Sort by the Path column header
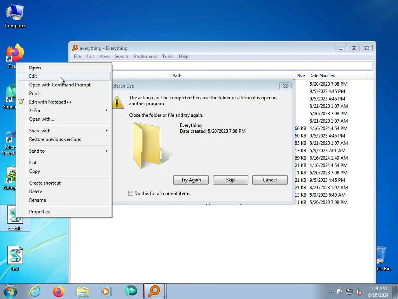The height and width of the screenshot is (299, 398). [x=220, y=76]
